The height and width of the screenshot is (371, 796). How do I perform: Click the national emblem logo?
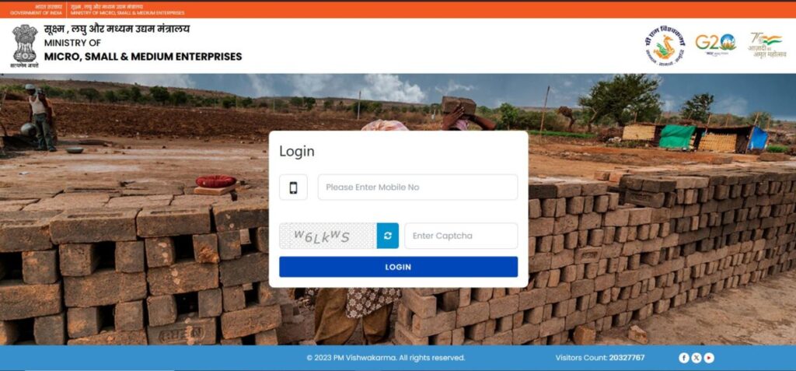25,46
